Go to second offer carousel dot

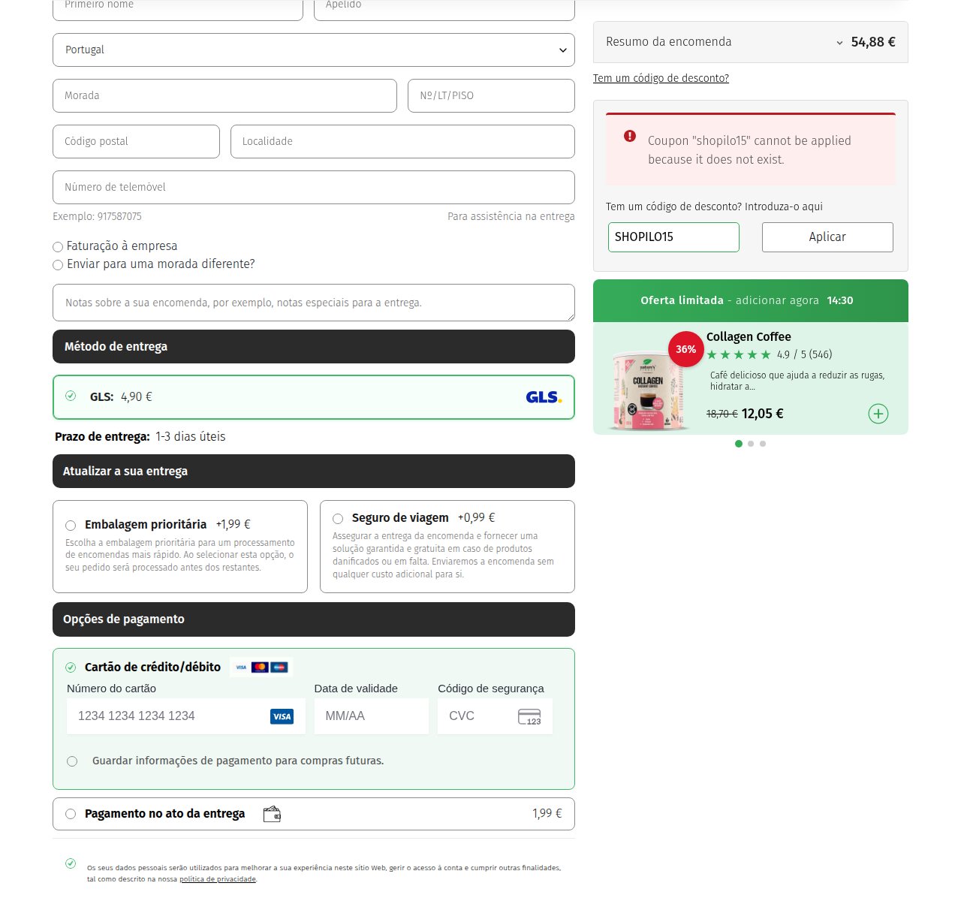coord(751,444)
